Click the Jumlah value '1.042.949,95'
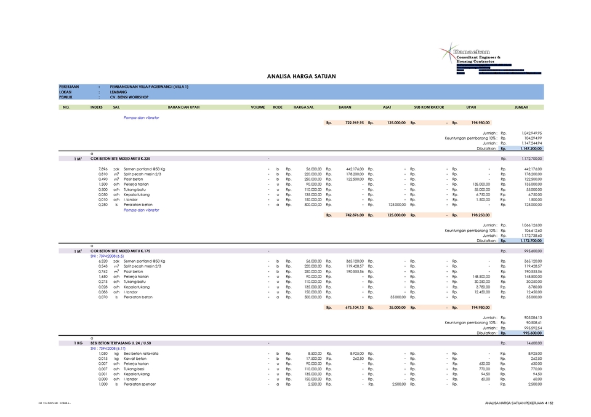 tap(531, 133)
